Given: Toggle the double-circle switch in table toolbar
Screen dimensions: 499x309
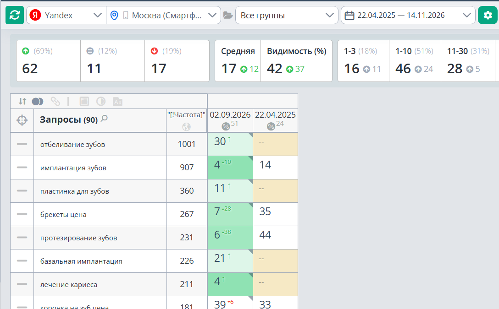Looking at the screenshot, I should (38, 101).
